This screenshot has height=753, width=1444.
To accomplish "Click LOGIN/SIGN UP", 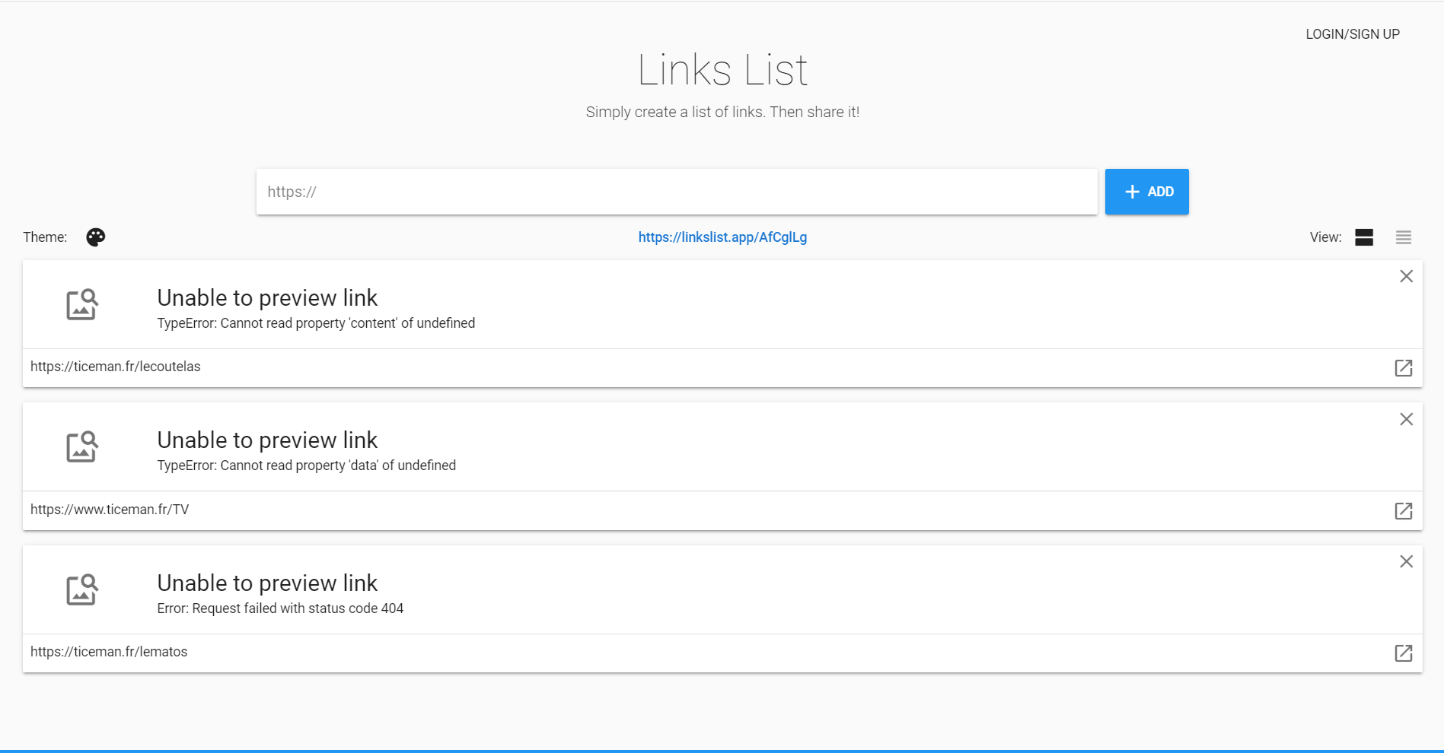I will (1352, 34).
